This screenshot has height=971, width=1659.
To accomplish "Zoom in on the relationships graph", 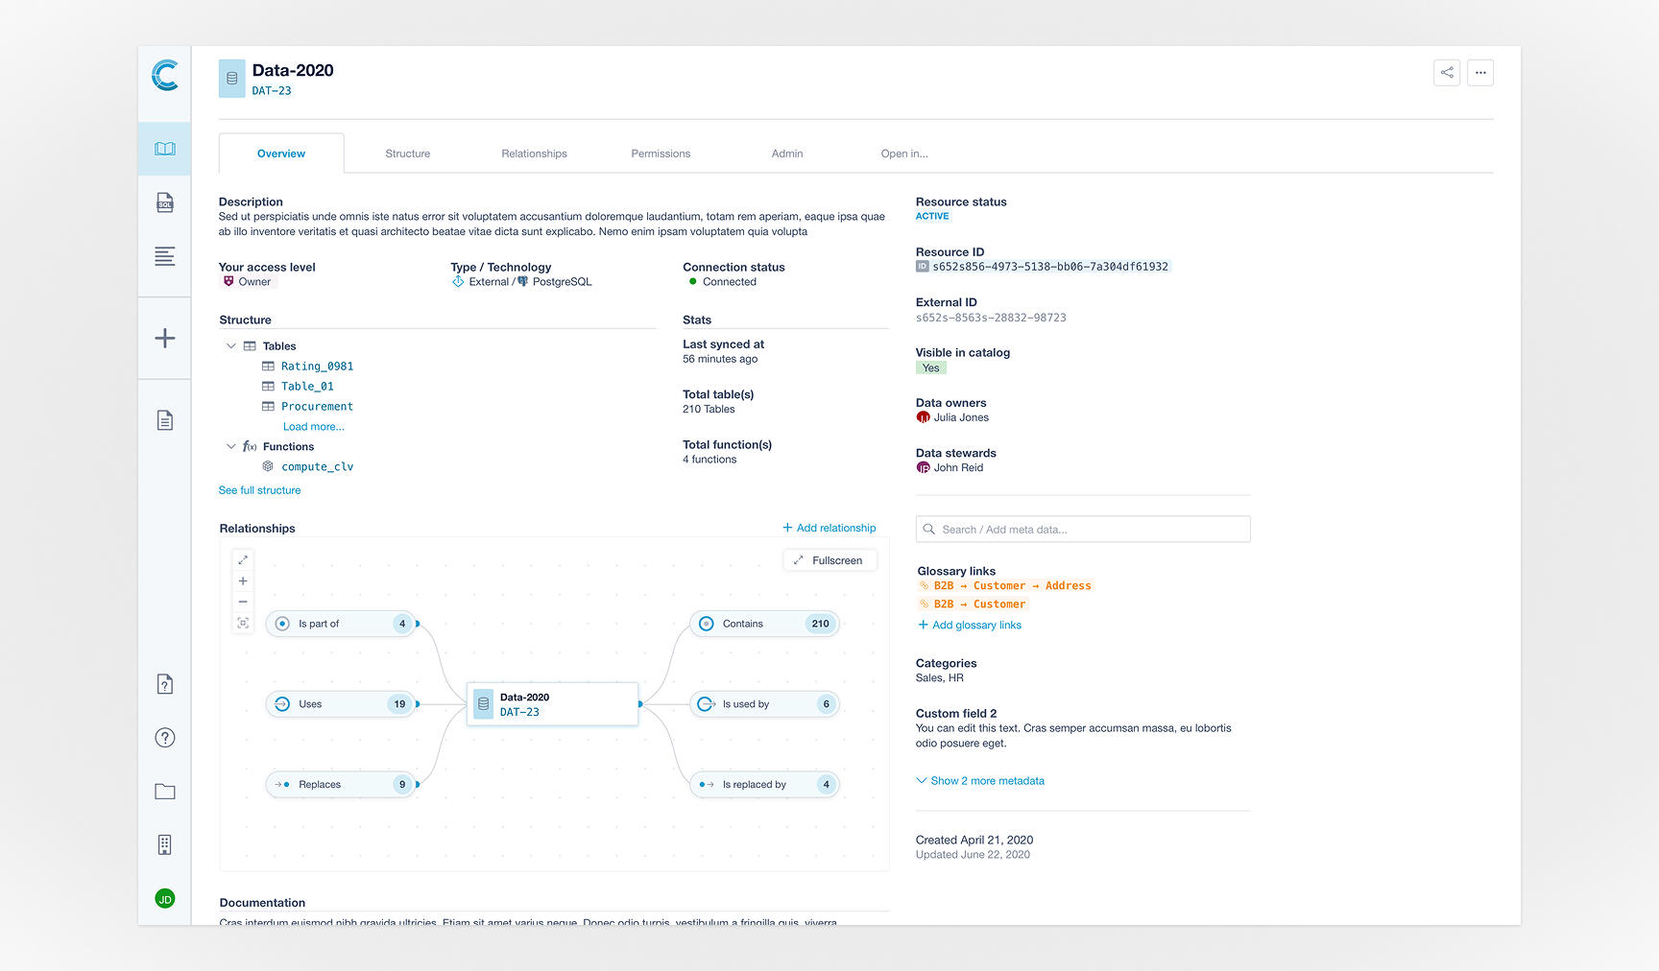I will coord(243,581).
